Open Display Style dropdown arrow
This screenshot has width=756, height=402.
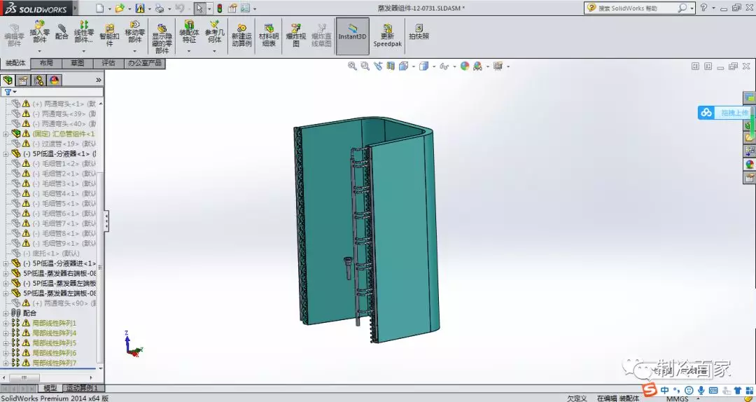click(x=434, y=67)
